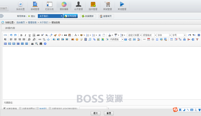Open highlight background color dropdown
The height and width of the screenshot is (116, 201).
(x=84, y=35)
